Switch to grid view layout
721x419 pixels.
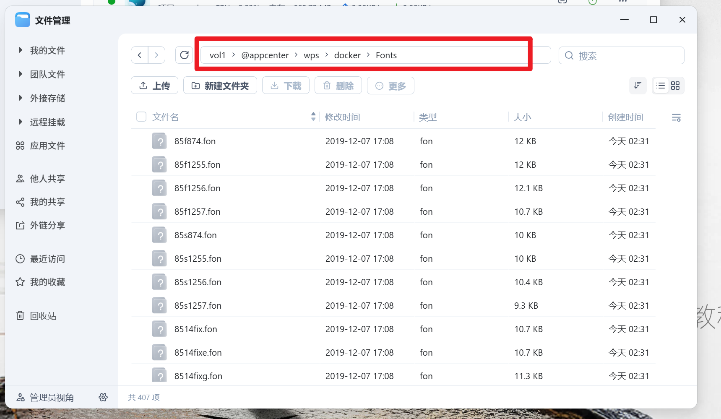[675, 86]
